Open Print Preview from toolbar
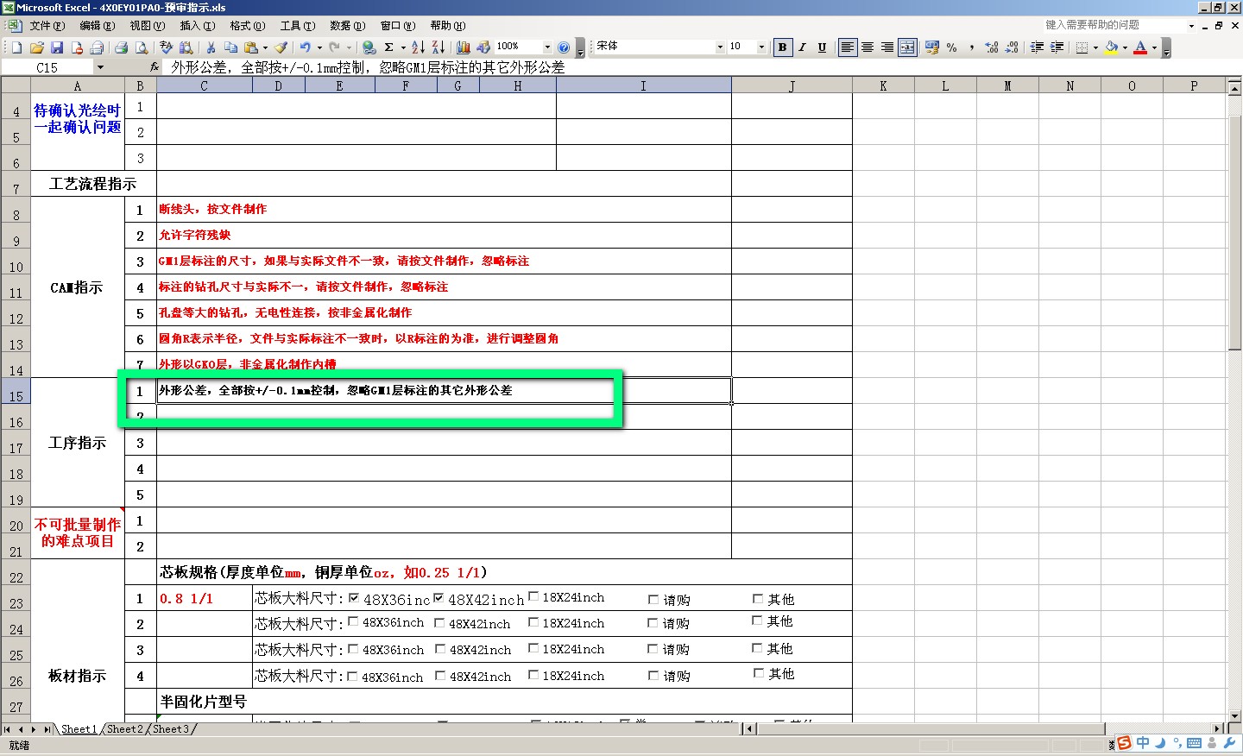 [141, 47]
